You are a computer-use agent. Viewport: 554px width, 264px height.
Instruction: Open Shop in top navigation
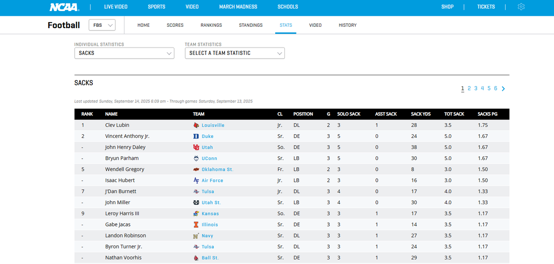(x=447, y=7)
